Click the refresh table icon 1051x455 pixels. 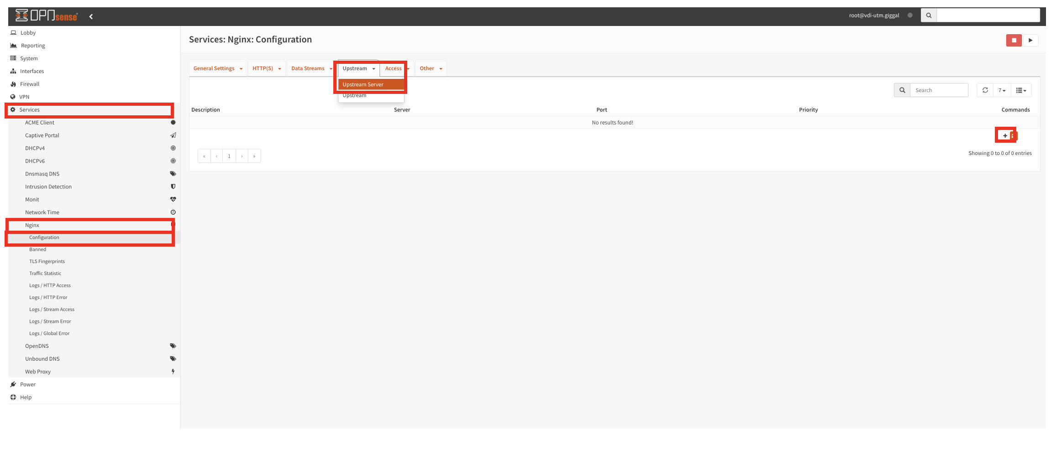(x=985, y=90)
